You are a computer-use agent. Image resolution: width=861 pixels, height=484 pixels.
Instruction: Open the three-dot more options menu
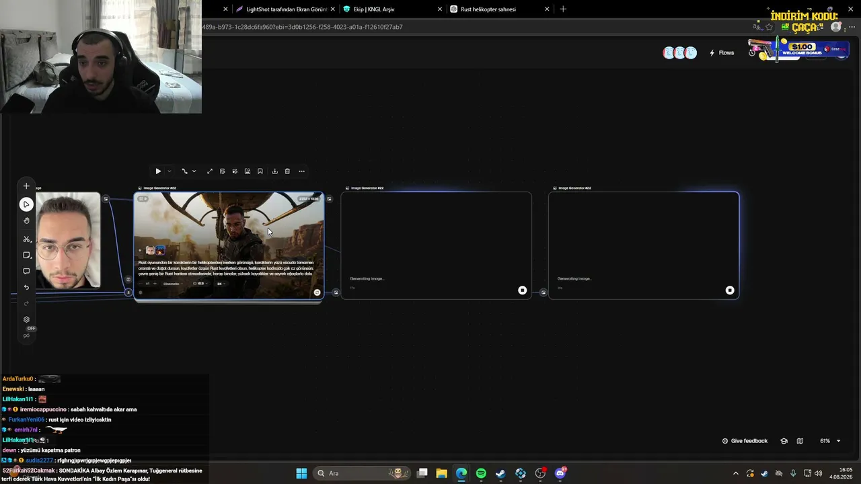[301, 171]
